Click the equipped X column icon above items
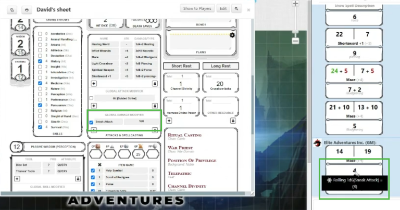The image size is (400, 210). [x=99, y=165]
